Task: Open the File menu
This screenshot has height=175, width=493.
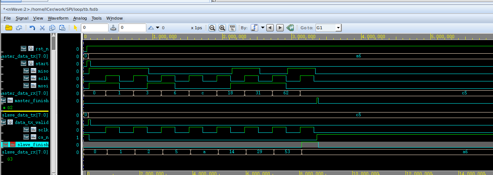Action: pos(7,18)
